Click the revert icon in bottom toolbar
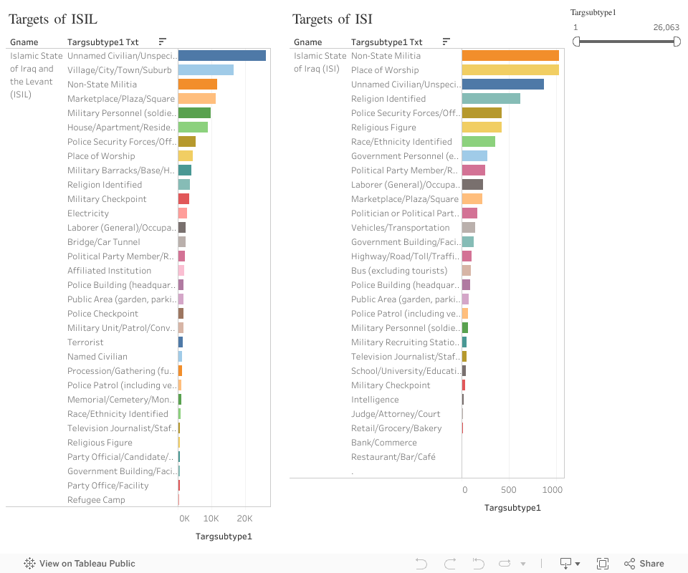Viewport: 688px width, 573px height. point(479,564)
